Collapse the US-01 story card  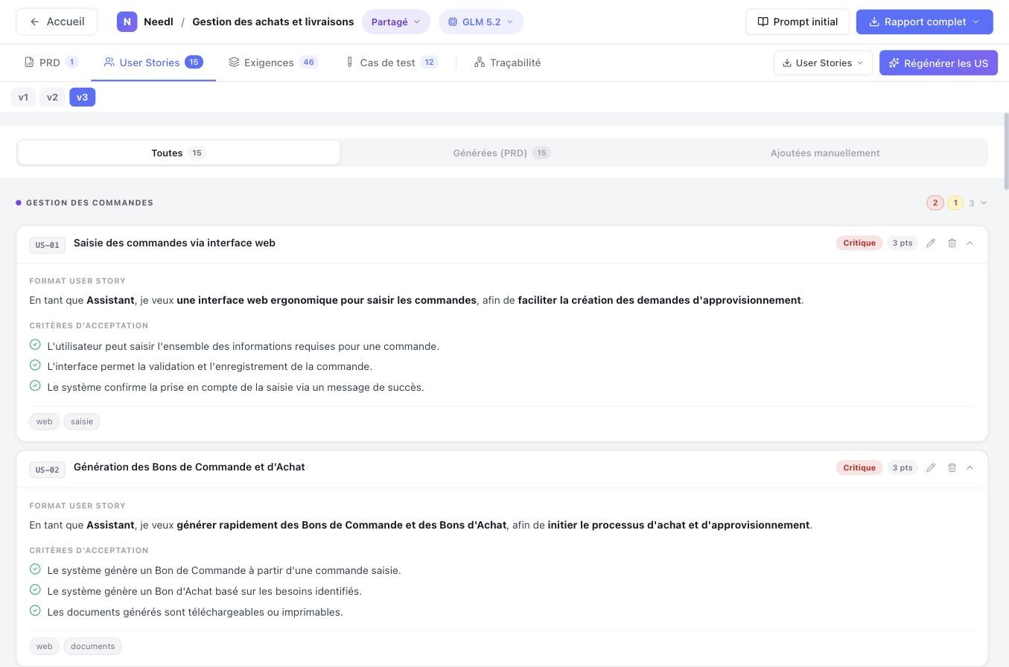click(970, 243)
